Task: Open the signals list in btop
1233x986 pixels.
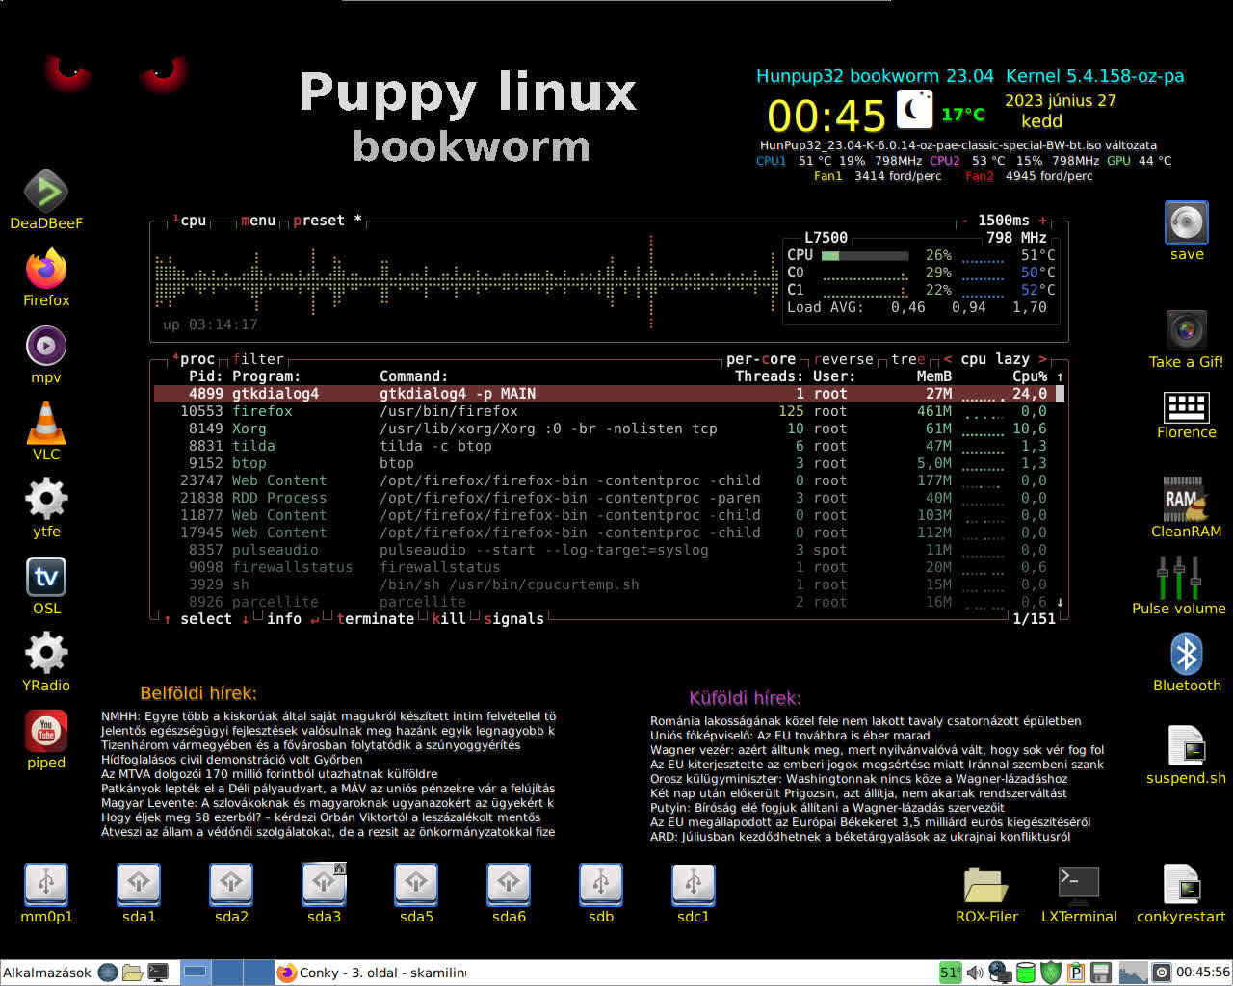Action: (x=514, y=619)
